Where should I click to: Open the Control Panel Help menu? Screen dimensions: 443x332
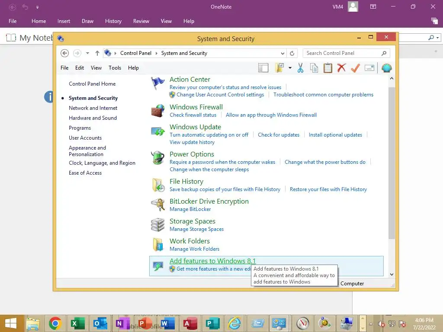coord(133,68)
